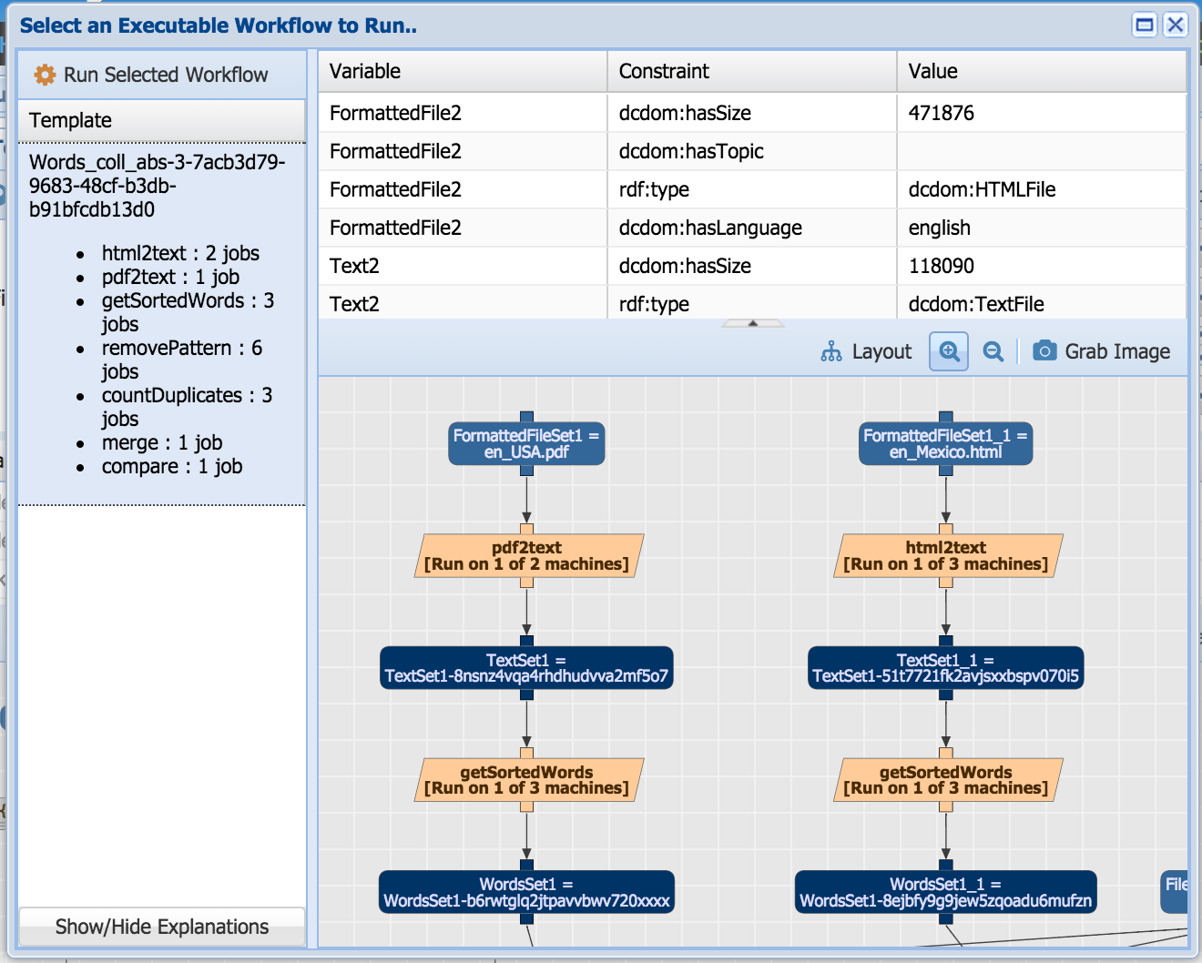Click the Layout tree icon
Screen dimensions: 1202x963
[x=831, y=351]
